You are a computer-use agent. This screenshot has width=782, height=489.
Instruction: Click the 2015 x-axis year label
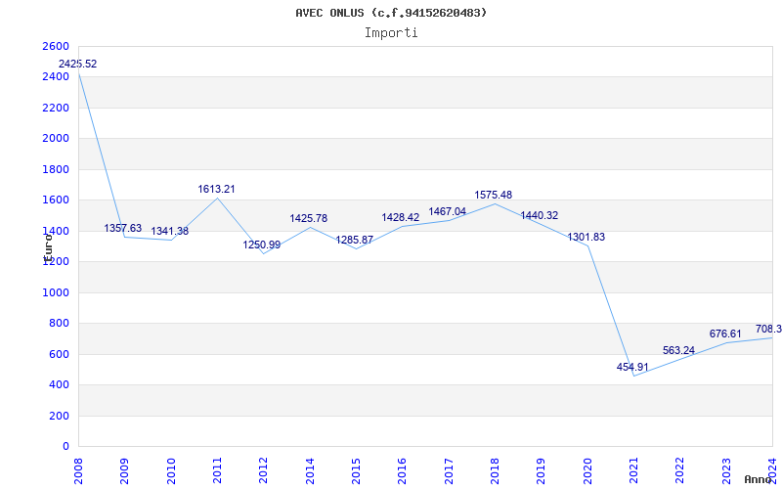pyautogui.click(x=357, y=470)
